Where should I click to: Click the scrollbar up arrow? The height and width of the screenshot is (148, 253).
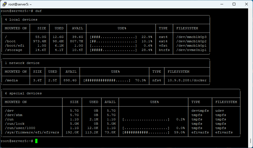pyautogui.click(x=251, y=10)
